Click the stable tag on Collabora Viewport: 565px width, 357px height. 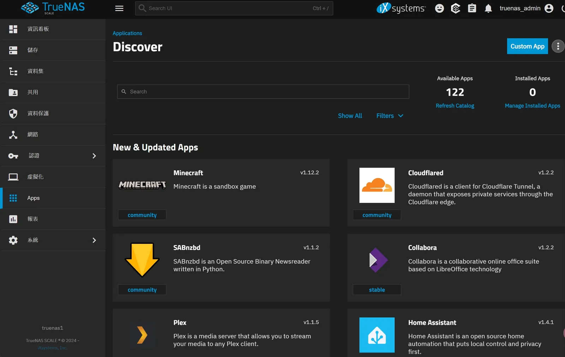coord(377,290)
